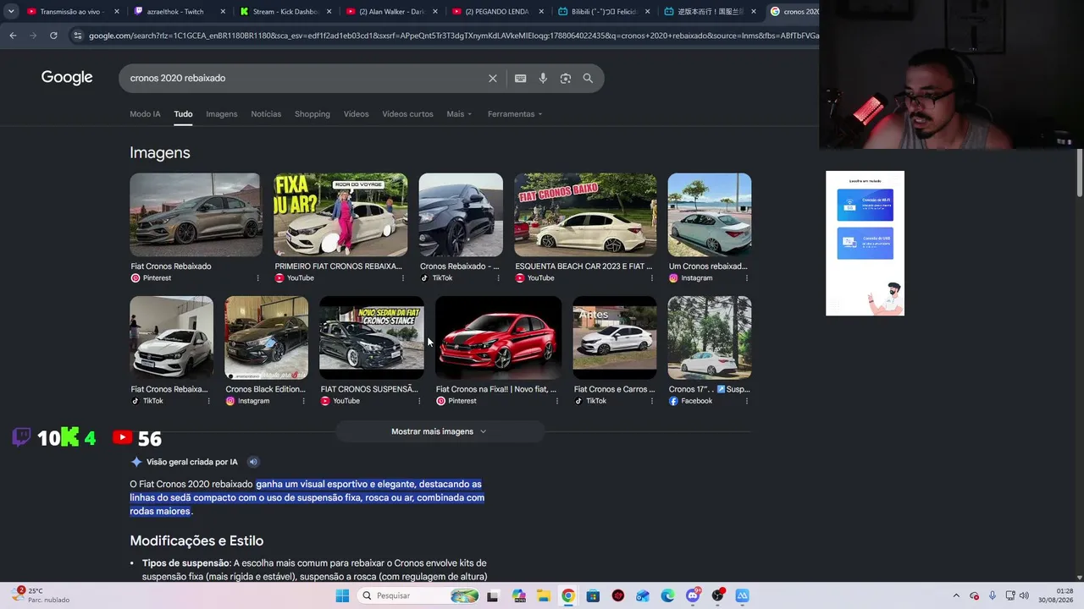Viewport: 1084px width, 609px height.
Task: Switch to the Imagens tab
Action: [x=222, y=114]
